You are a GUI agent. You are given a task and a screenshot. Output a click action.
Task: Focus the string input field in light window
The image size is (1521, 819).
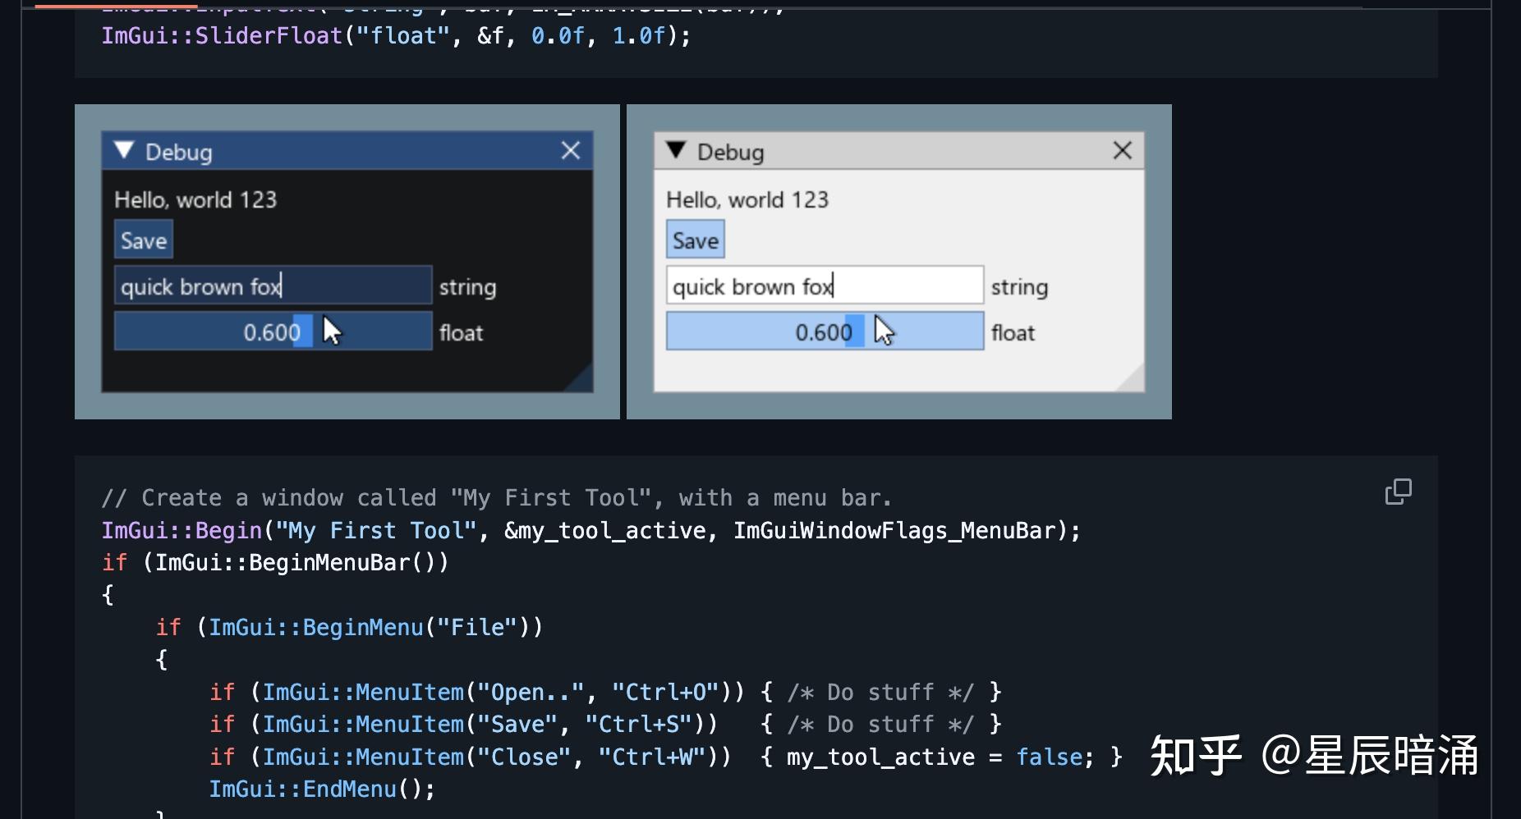click(x=824, y=286)
